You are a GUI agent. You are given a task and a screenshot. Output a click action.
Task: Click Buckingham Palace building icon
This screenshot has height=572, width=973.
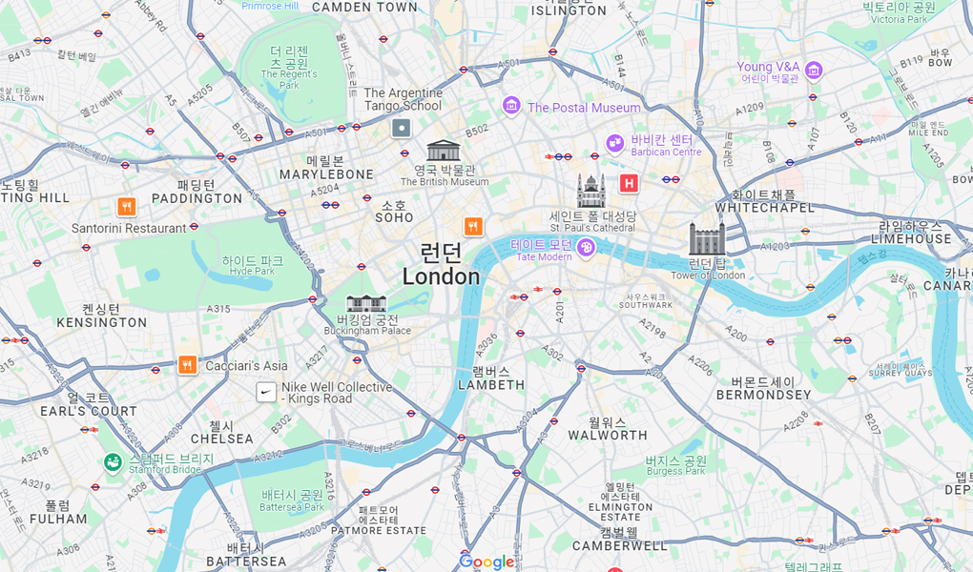pos(366,303)
